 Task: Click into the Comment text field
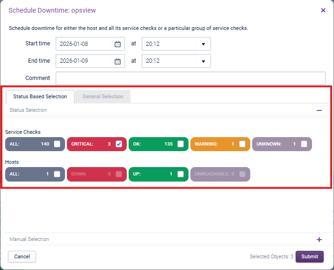[x=190, y=78]
